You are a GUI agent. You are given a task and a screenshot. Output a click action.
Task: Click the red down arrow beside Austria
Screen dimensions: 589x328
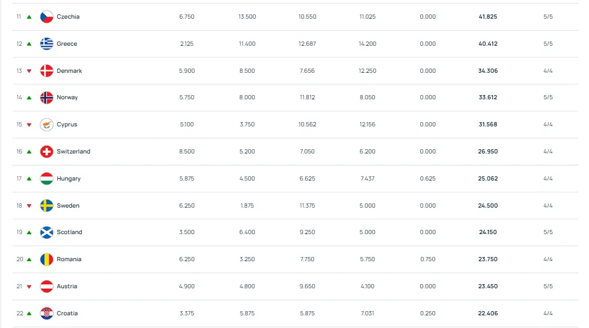coord(29,286)
